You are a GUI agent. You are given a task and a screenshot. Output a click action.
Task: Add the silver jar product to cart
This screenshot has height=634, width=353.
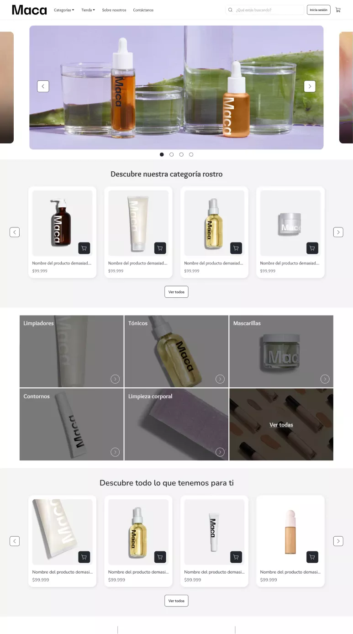tap(312, 248)
